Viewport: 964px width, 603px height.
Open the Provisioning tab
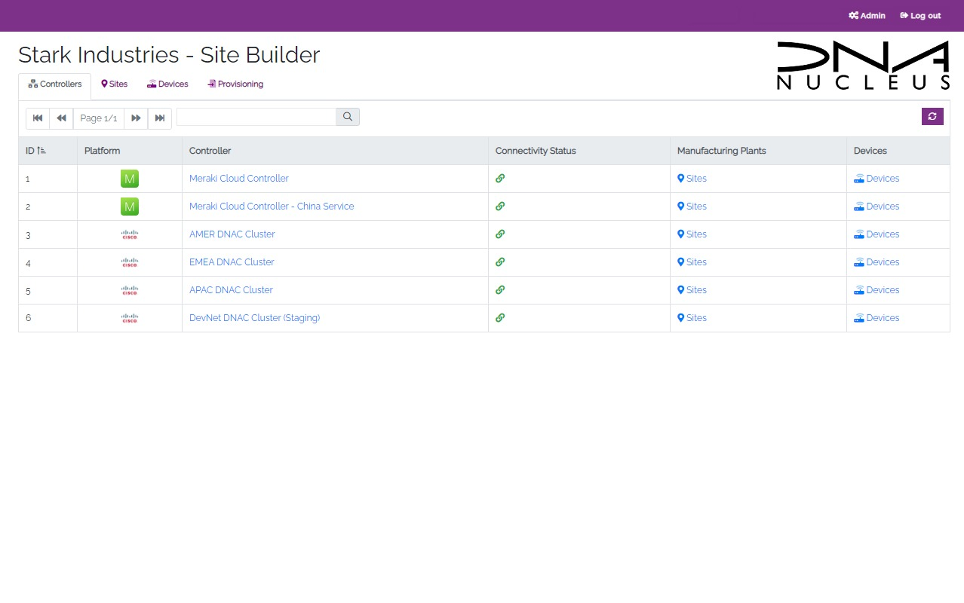click(235, 84)
